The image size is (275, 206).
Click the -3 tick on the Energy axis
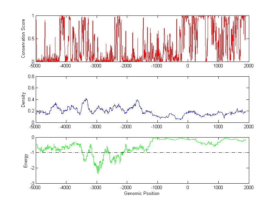[x=32, y=183]
